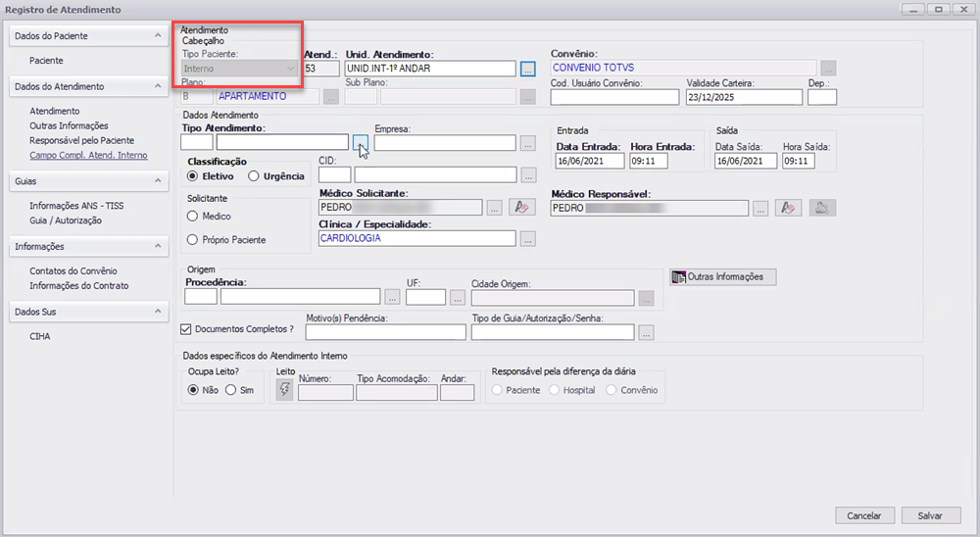The image size is (980, 537).
Task: Toggle Documentos Completos checkbox
Action: tap(185, 329)
